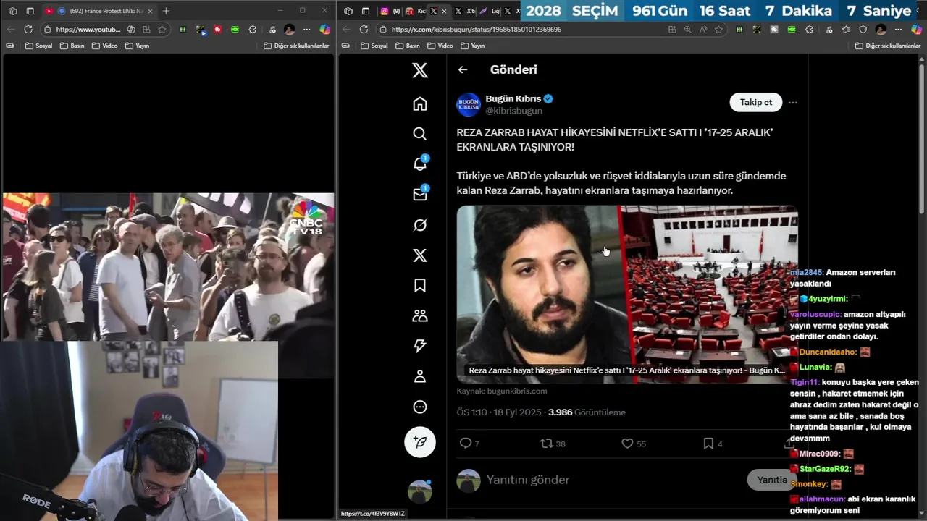
Task: Open the Copilot icon in the right browser
Action: pos(915,30)
